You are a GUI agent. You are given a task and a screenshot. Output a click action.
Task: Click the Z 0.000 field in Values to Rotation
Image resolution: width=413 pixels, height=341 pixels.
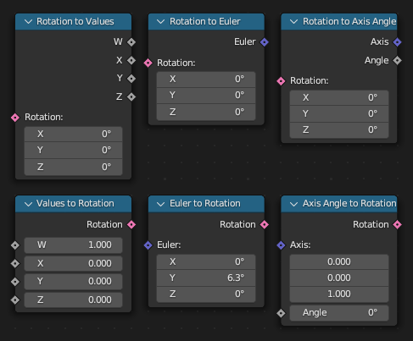(73, 300)
